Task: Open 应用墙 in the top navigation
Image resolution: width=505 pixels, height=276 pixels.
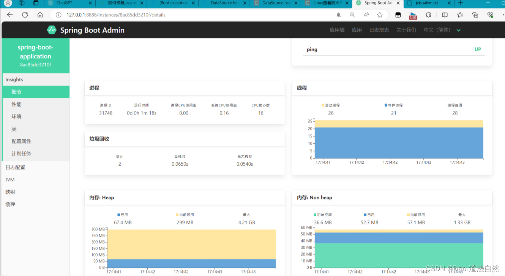Action: coord(337,30)
